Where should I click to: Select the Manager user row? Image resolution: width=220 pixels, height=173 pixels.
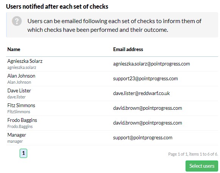[112, 138]
